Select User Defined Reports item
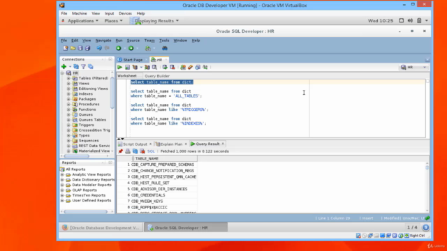Image resolution: width=447 pixels, height=251 pixels. 91,201
